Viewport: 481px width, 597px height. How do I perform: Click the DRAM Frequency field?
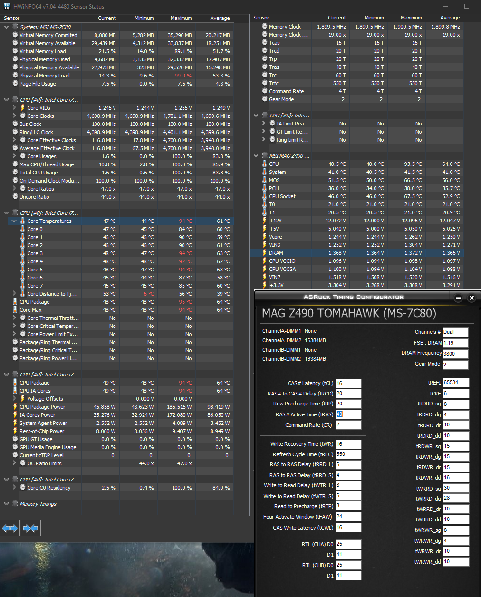click(x=455, y=354)
